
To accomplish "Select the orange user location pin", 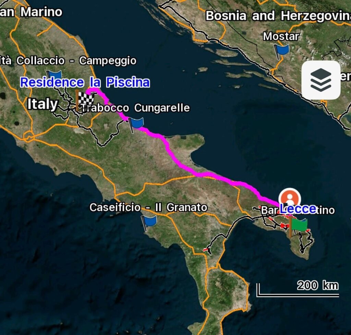I will [x=290, y=198].
